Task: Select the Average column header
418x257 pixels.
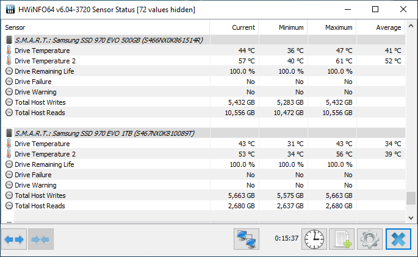Action: (x=381, y=27)
